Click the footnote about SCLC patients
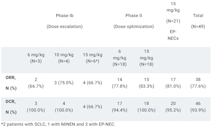The image size is (212, 128). (58, 125)
